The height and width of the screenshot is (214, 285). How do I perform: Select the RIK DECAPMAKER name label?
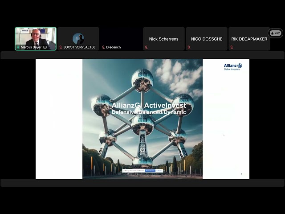249,39
